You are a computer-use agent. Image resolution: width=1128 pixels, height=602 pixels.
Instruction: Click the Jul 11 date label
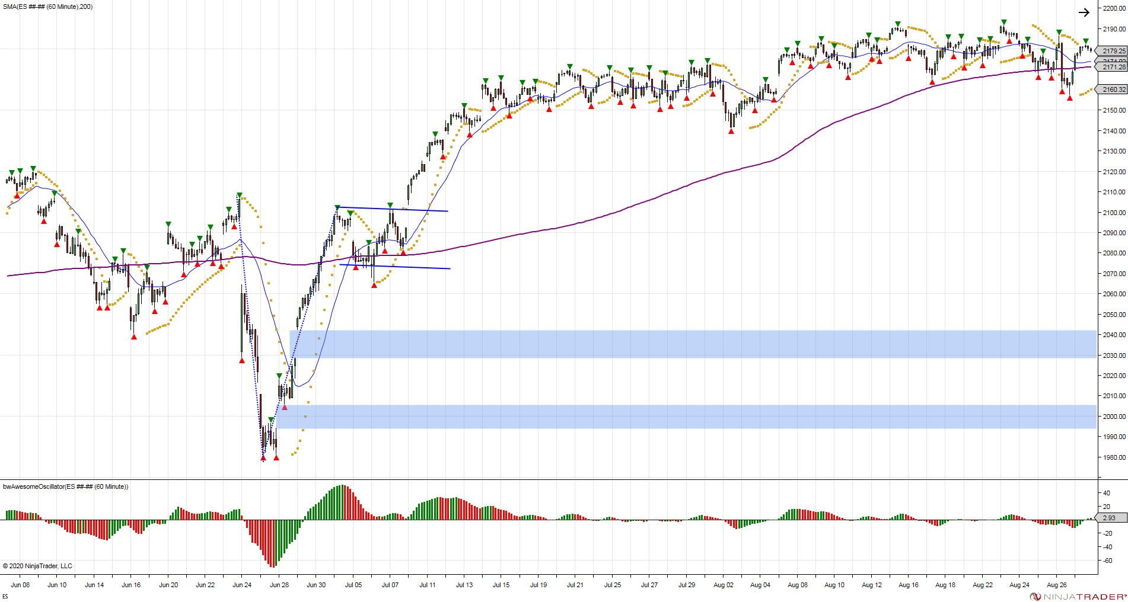[428, 585]
